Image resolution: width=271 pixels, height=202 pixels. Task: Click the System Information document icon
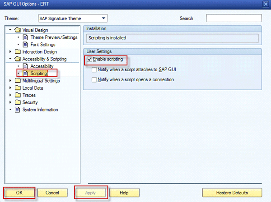[x=18, y=110]
